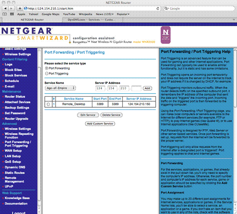Open the QoS Setup link
The height and width of the screenshot is (214, 237).
(x=13, y=162)
